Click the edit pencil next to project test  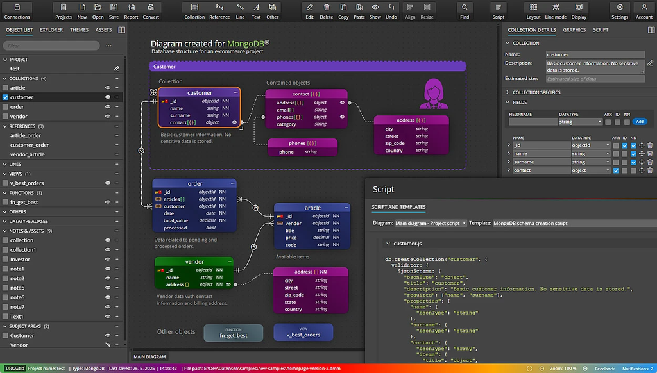point(117,69)
